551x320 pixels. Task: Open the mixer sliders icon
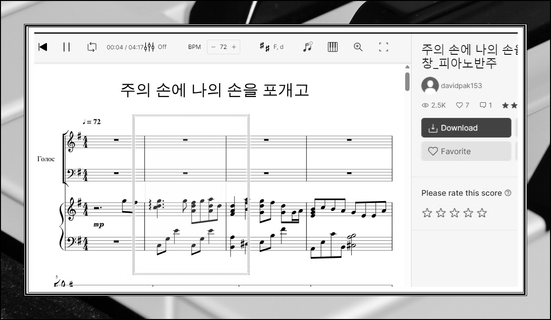coord(149,47)
